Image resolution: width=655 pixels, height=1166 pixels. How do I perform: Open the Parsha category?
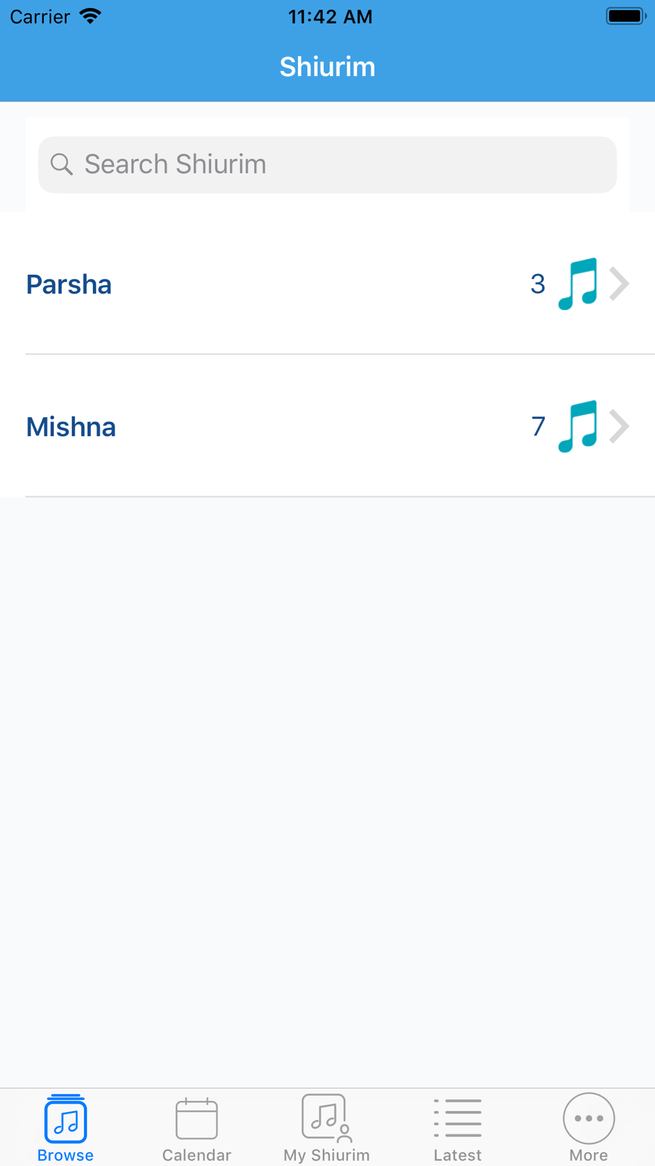[327, 283]
